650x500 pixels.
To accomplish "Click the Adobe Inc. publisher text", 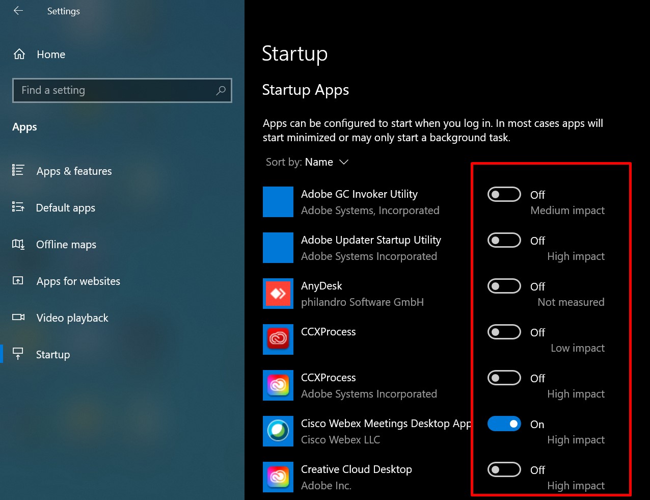I will click(x=326, y=486).
